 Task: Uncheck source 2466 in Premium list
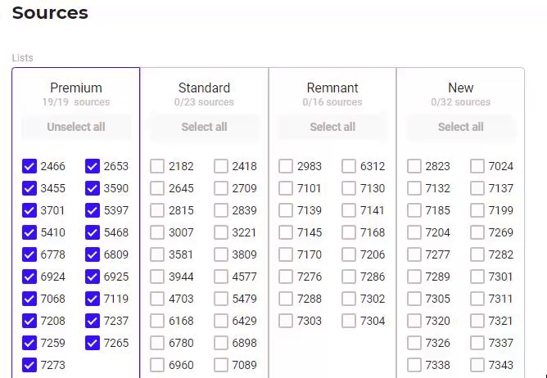pos(29,166)
